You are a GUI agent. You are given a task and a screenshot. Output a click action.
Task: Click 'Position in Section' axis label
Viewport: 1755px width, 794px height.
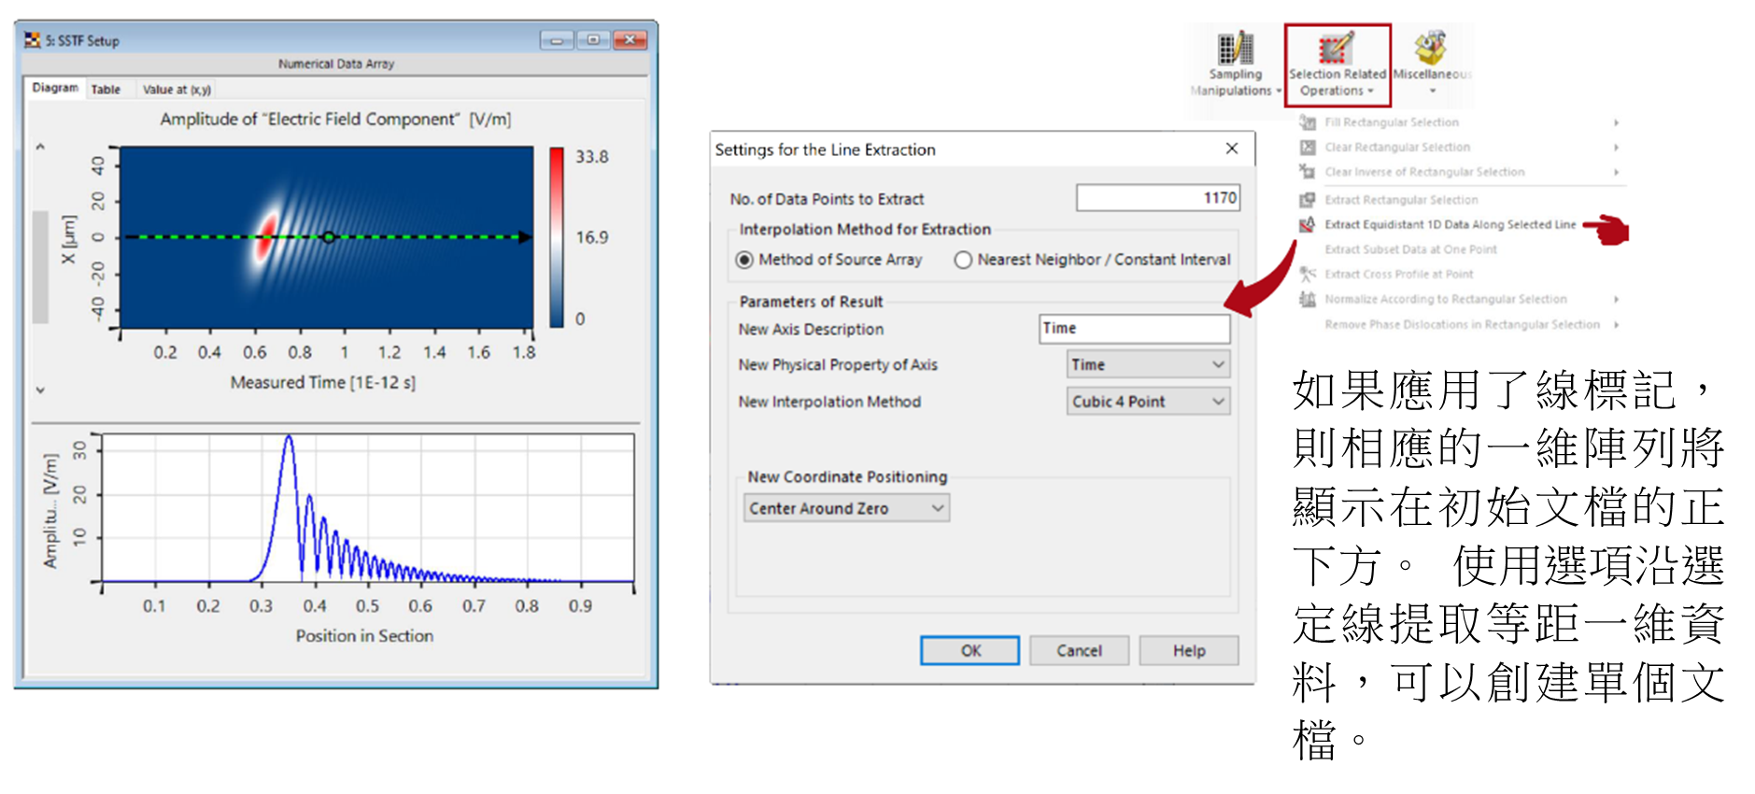[364, 635]
